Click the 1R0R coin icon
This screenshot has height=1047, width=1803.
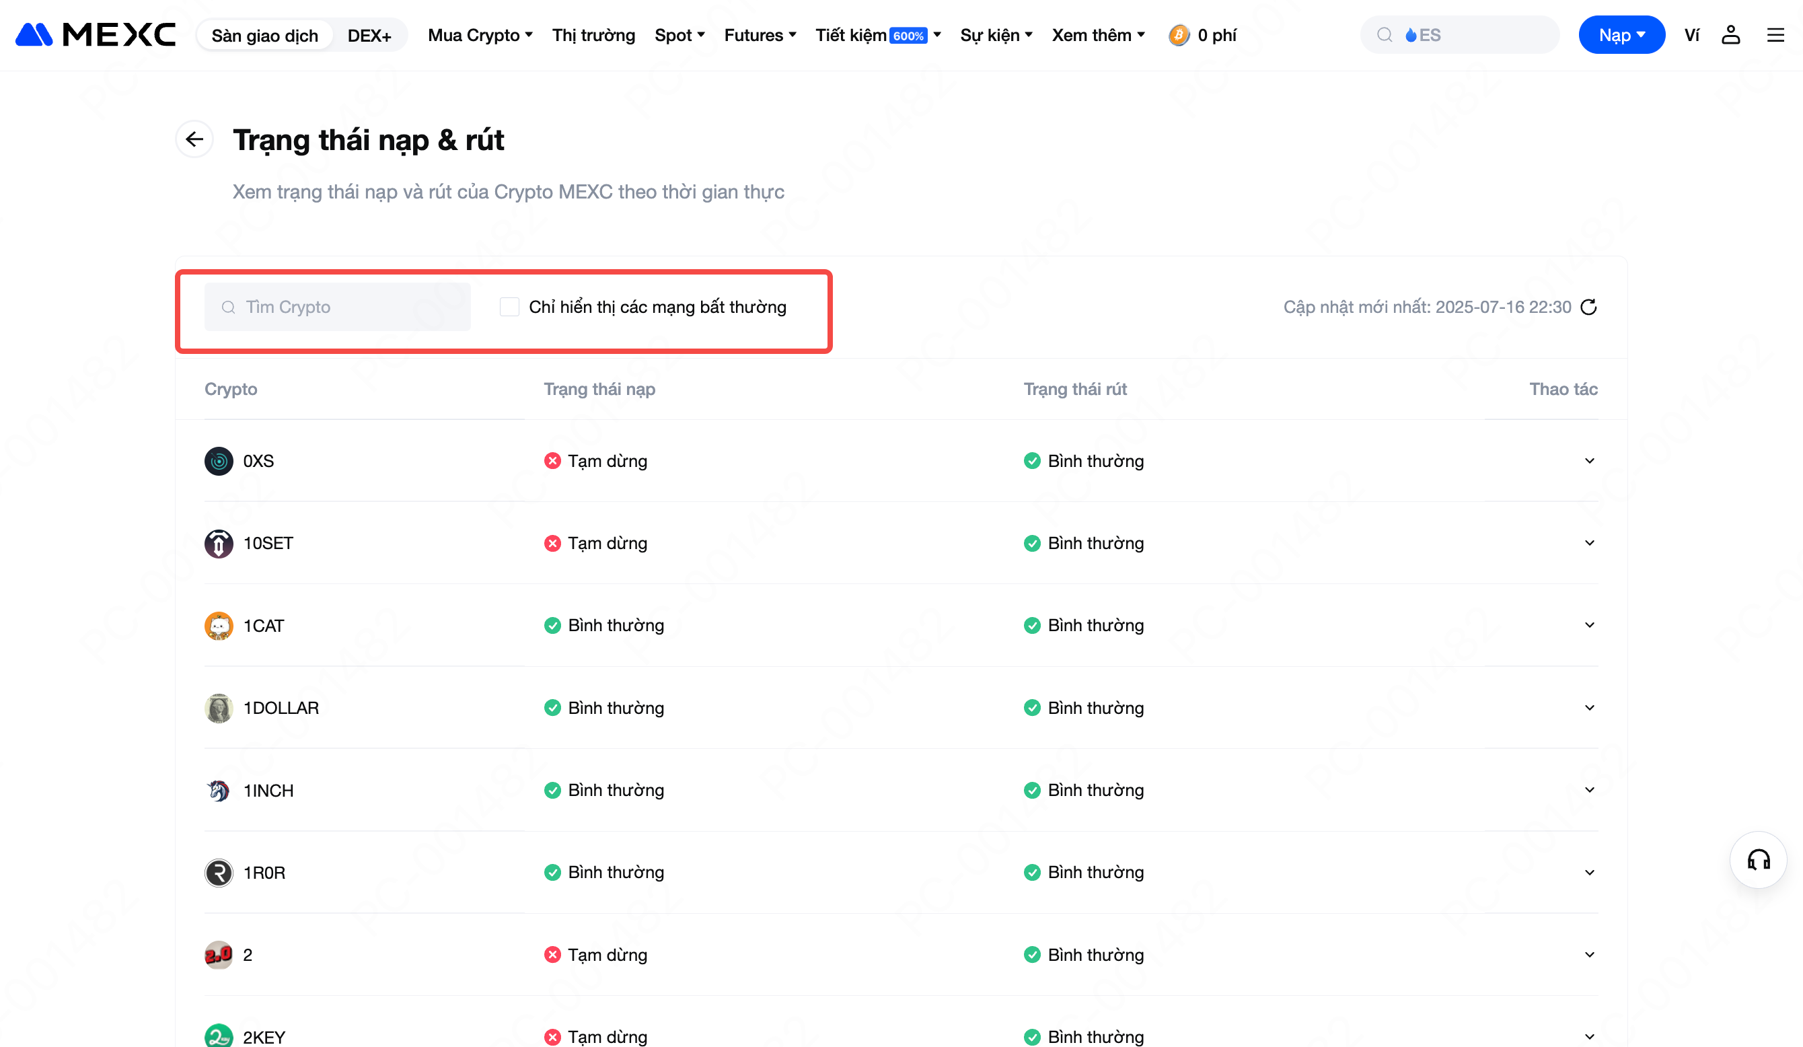[219, 872]
